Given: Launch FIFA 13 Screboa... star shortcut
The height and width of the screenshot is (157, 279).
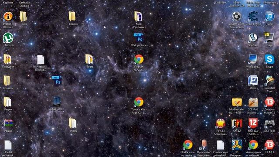Looking at the screenshot, I should pos(220,123).
